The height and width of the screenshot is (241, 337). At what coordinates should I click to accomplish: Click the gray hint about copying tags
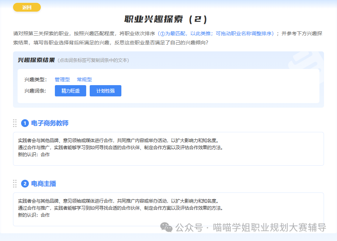pyautogui.click(x=93, y=61)
